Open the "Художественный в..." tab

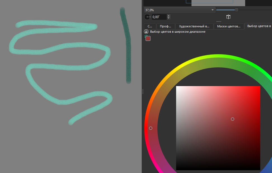click(x=194, y=26)
